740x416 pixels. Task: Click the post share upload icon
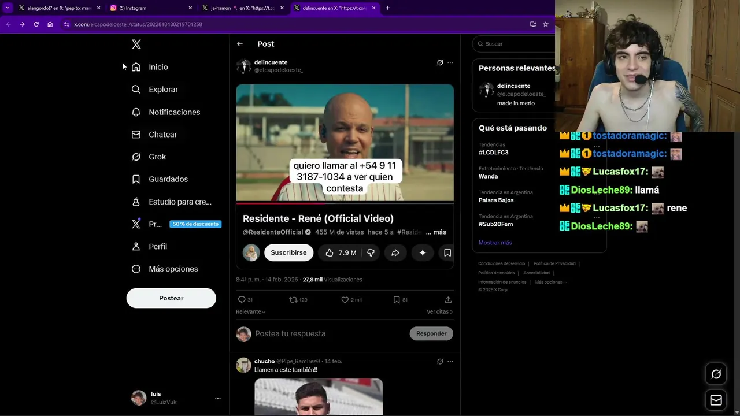pyautogui.click(x=448, y=300)
